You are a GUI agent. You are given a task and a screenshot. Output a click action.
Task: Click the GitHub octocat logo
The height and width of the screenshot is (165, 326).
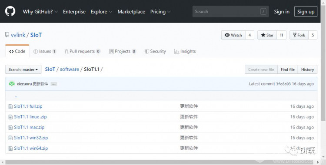click(10, 11)
